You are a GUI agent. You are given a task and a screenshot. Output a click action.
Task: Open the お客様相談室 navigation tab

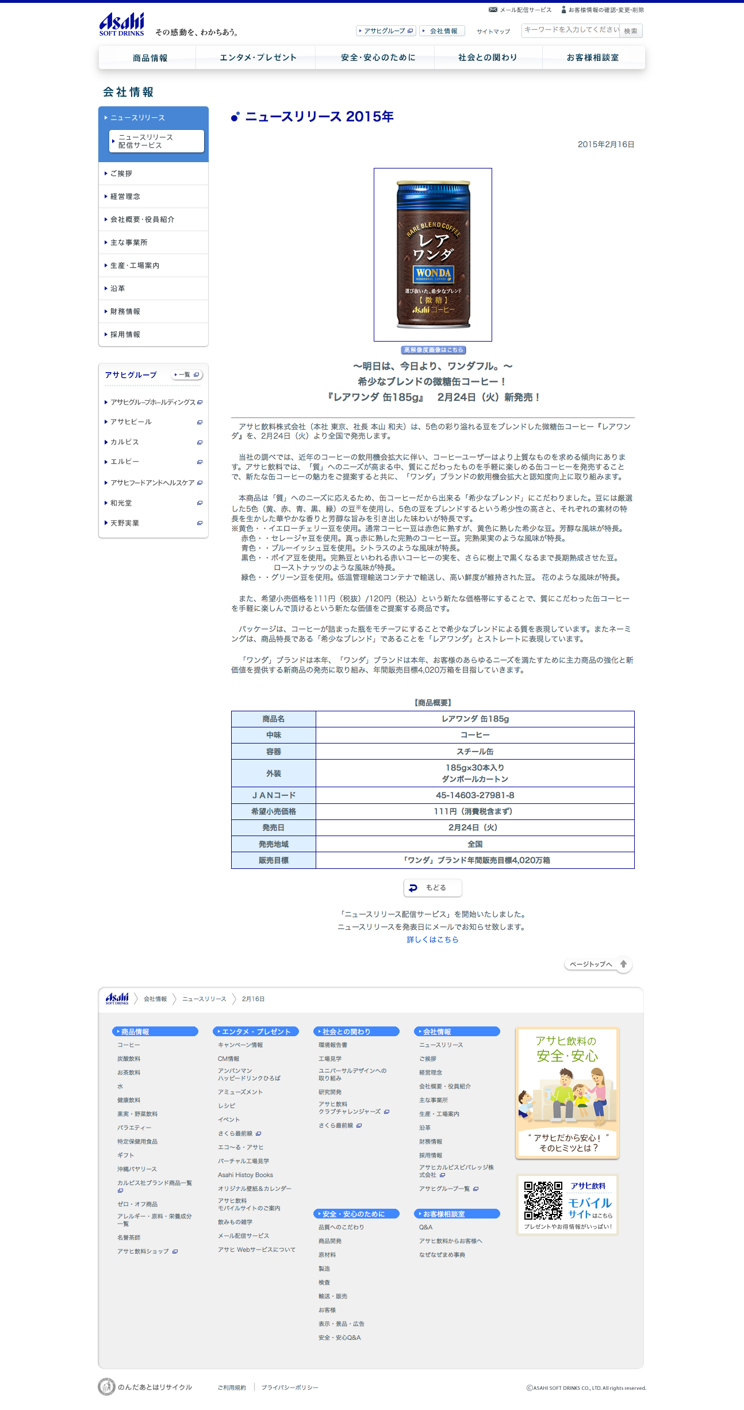click(593, 58)
